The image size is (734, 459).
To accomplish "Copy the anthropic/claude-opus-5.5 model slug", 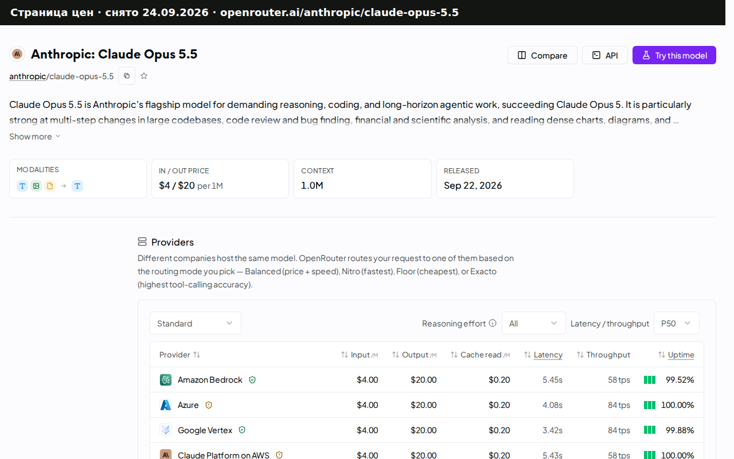I will (x=127, y=76).
